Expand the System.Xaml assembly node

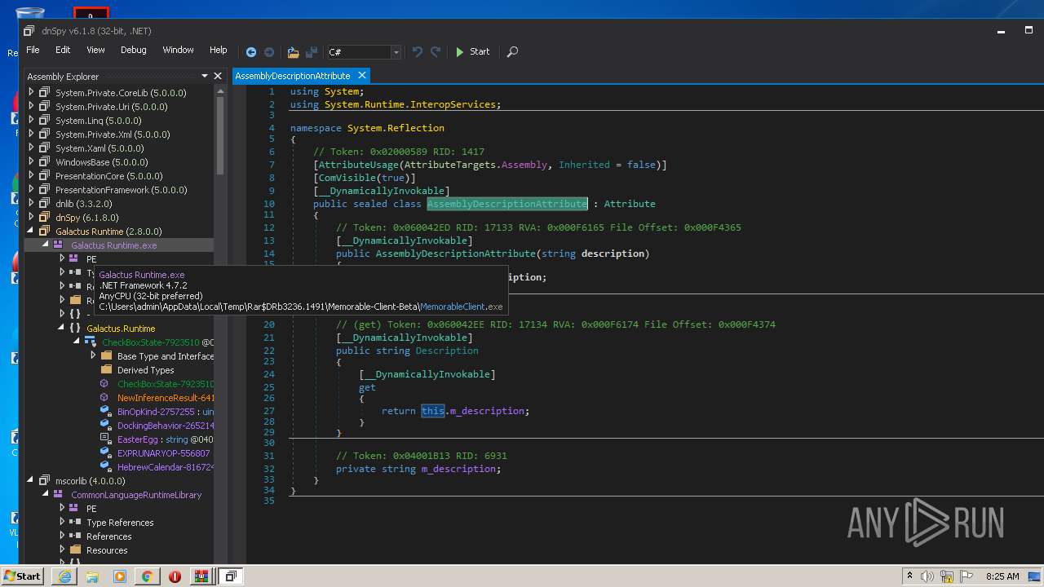coord(31,148)
